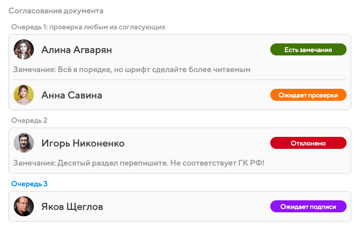The height and width of the screenshot is (227, 361).
Task: Click Анна Савина's avatar photo
Action: click(x=24, y=95)
